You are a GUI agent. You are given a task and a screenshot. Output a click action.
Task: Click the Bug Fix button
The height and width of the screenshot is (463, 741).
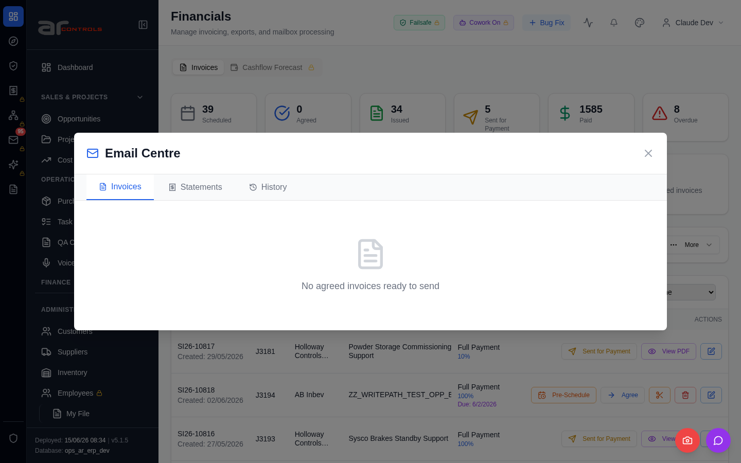[546, 23]
